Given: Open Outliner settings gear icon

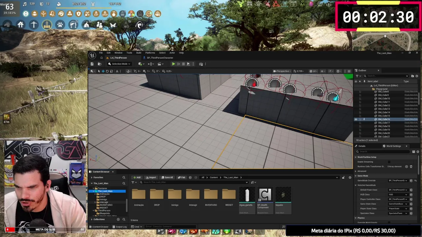Looking at the screenshot, I should [x=417, y=76].
